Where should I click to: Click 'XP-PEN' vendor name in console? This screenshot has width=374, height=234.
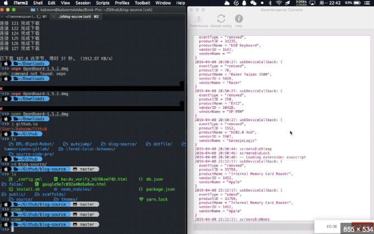tap(235, 112)
